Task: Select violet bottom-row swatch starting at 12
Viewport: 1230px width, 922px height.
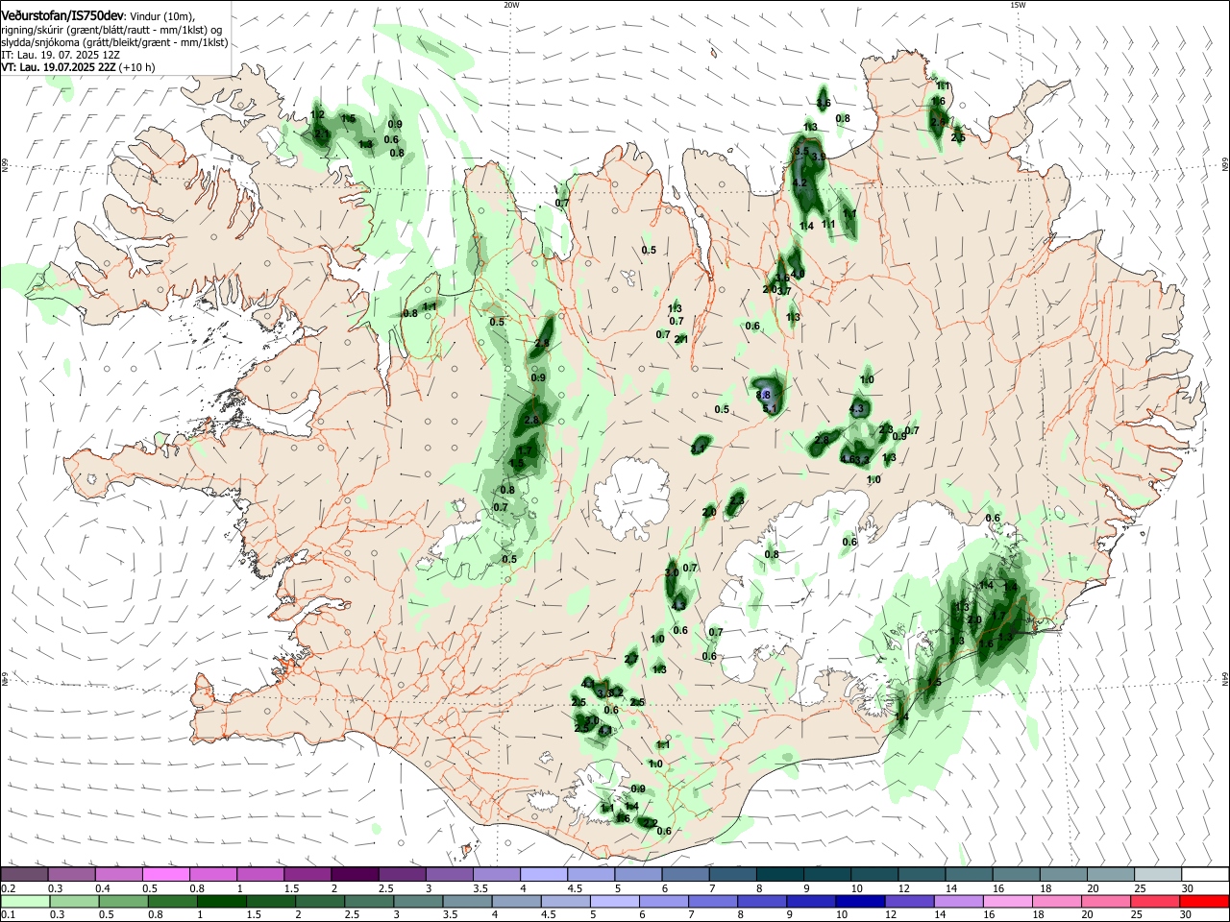Action: coord(909,901)
